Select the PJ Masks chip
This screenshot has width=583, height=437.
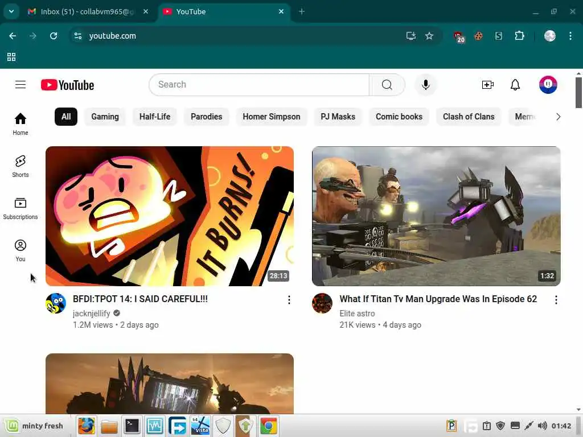(x=338, y=117)
